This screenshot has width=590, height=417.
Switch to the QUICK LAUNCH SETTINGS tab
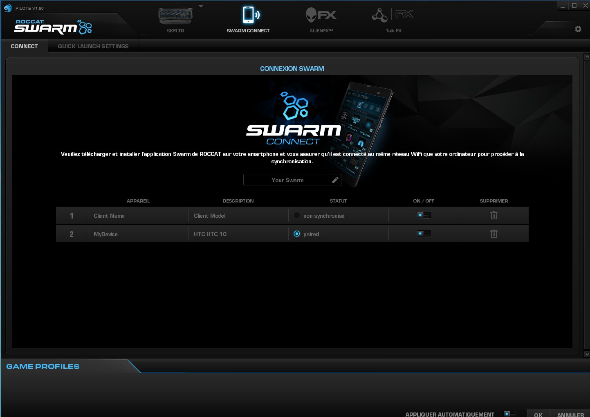point(93,46)
